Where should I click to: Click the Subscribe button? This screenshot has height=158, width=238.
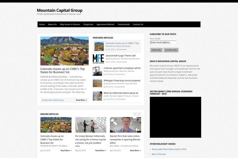(156, 50)
